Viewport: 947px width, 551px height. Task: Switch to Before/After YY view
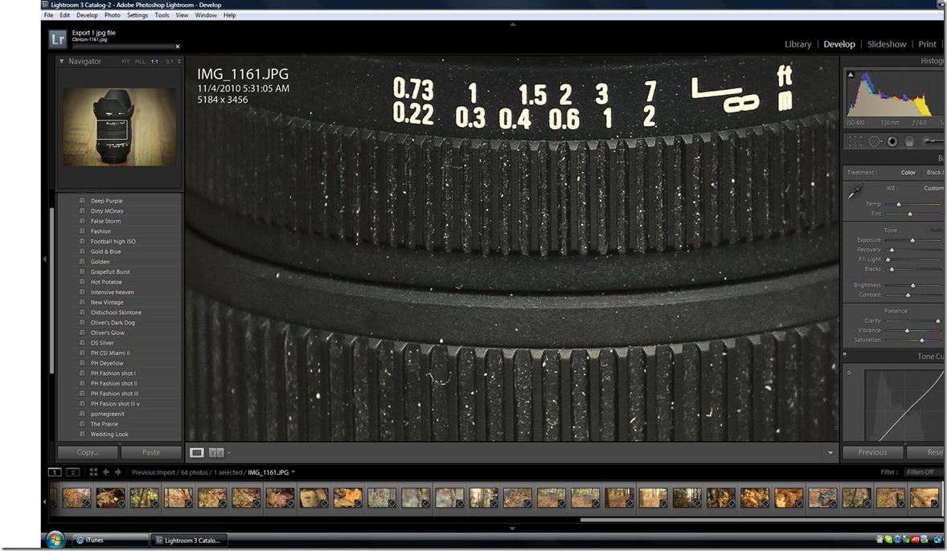click(215, 452)
